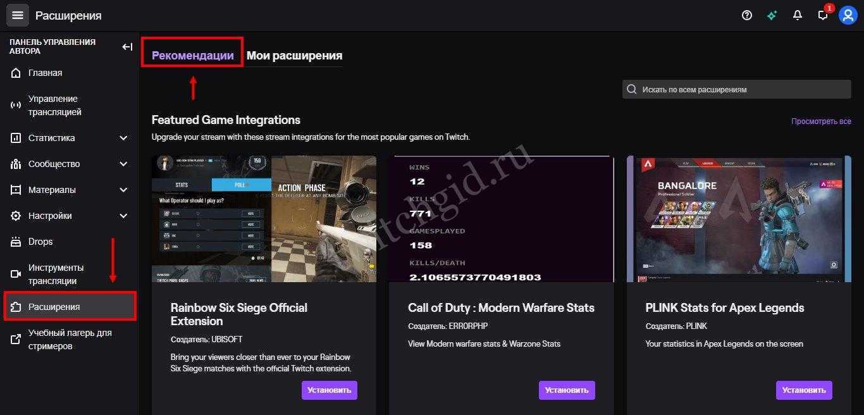Focus the Искать по всем расширениям search field
864x415 pixels.
[737, 89]
